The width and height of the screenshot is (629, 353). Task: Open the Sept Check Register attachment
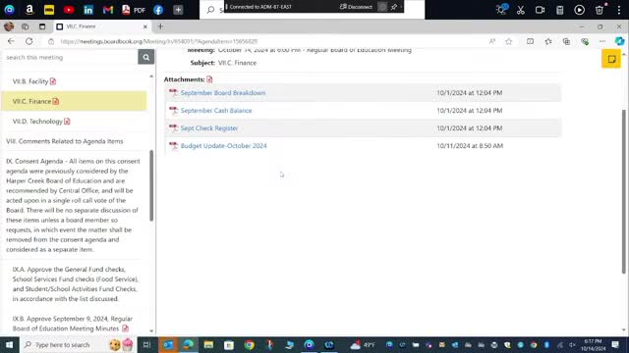pyautogui.click(x=209, y=128)
